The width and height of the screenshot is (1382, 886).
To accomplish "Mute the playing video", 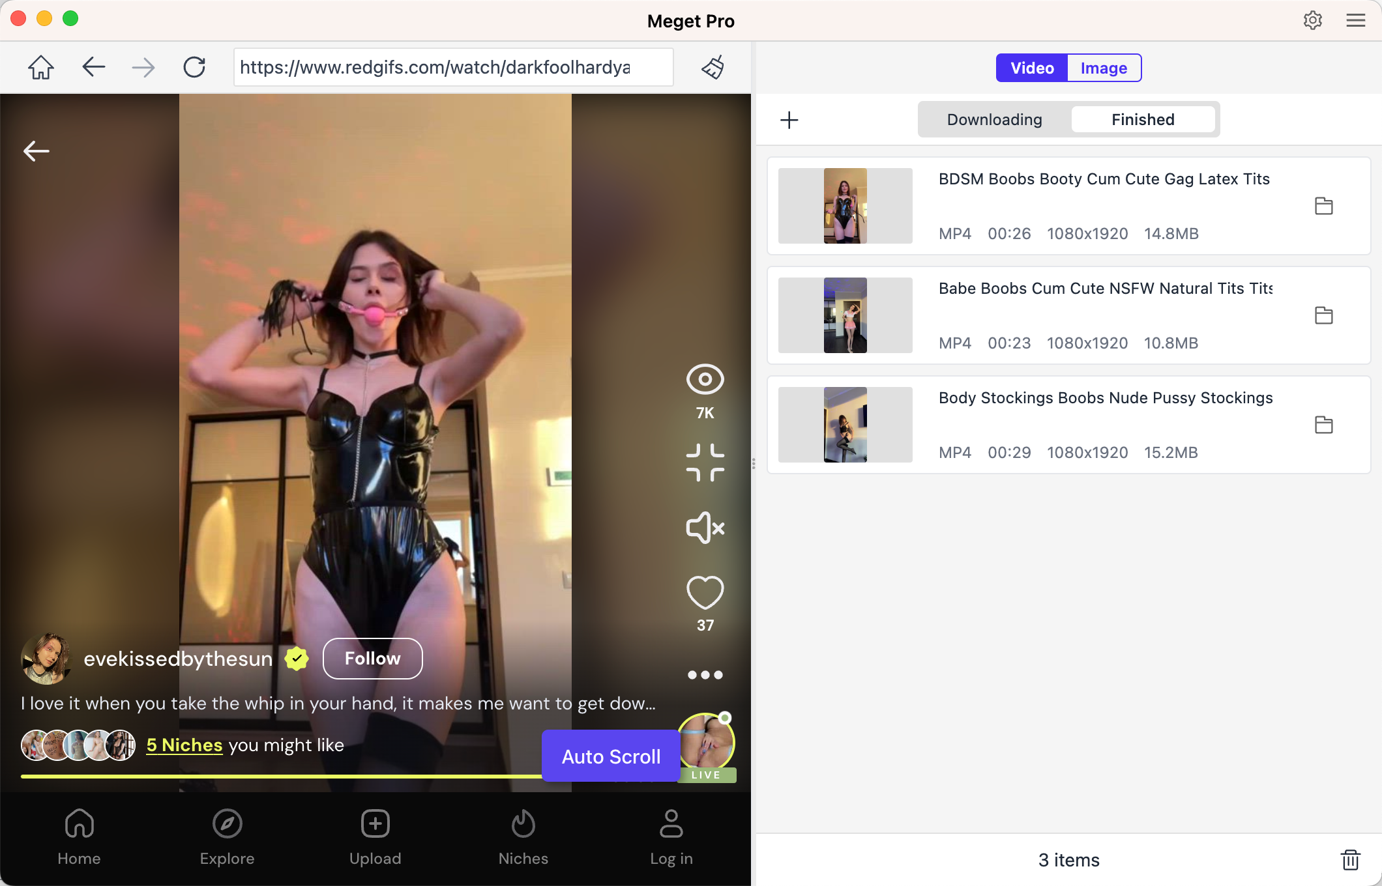I will (x=704, y=528).
